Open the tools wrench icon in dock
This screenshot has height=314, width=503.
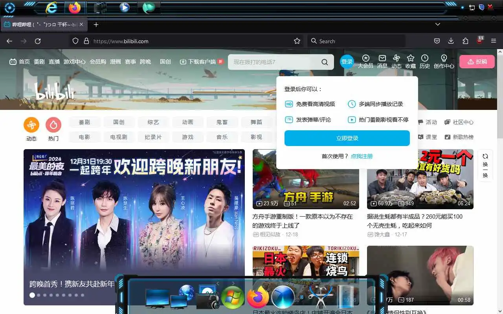320,297
